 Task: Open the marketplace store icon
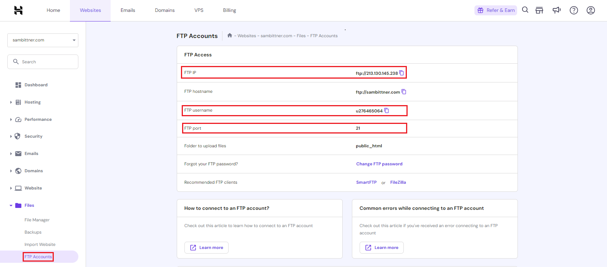point(539,10)
